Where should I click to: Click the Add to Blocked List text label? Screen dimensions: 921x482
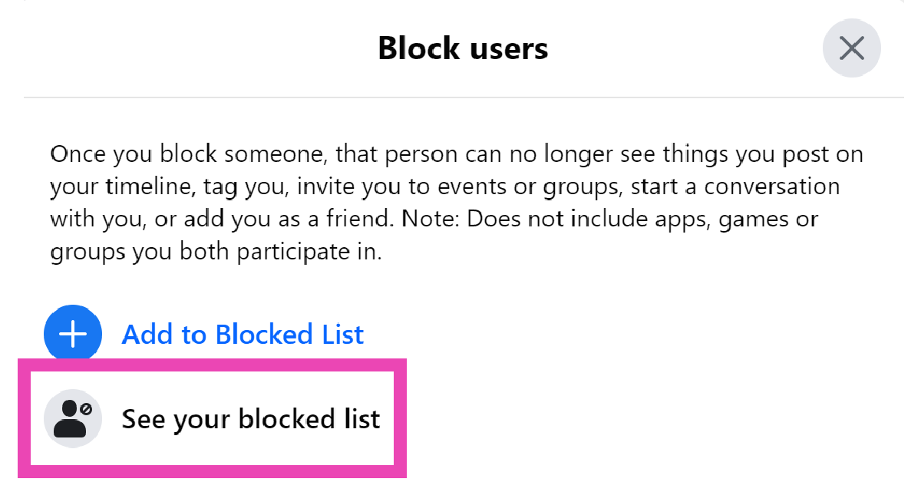243,334
